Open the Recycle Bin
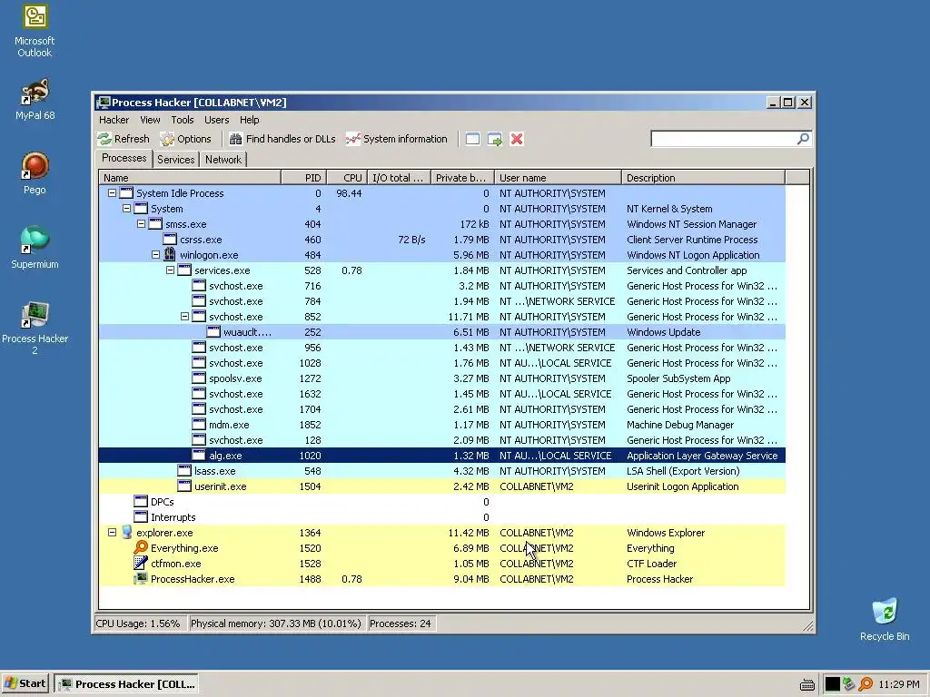The image size is (930, 697). pyautogui.click(x=885, y=619)
